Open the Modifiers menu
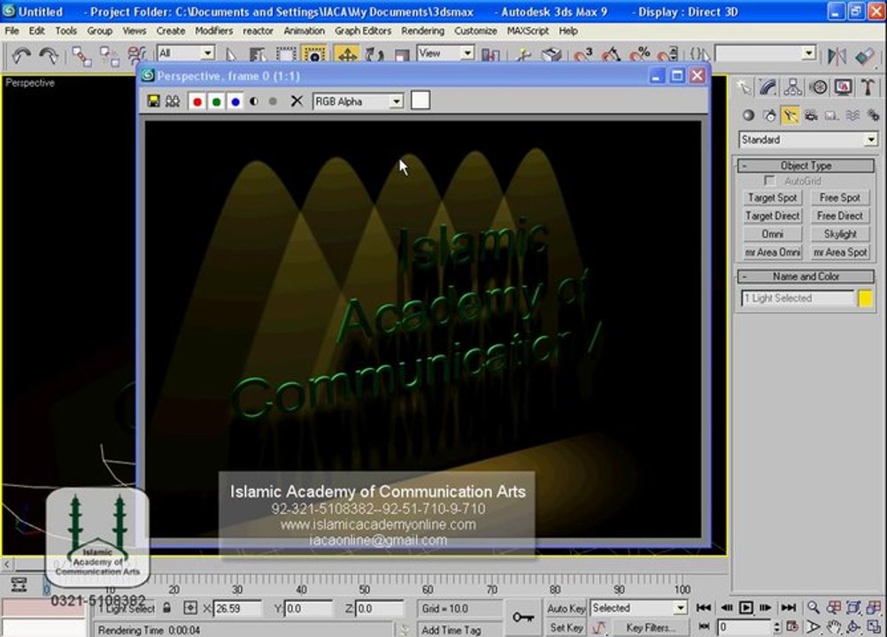The image size is (887, 637). [214, 30]
